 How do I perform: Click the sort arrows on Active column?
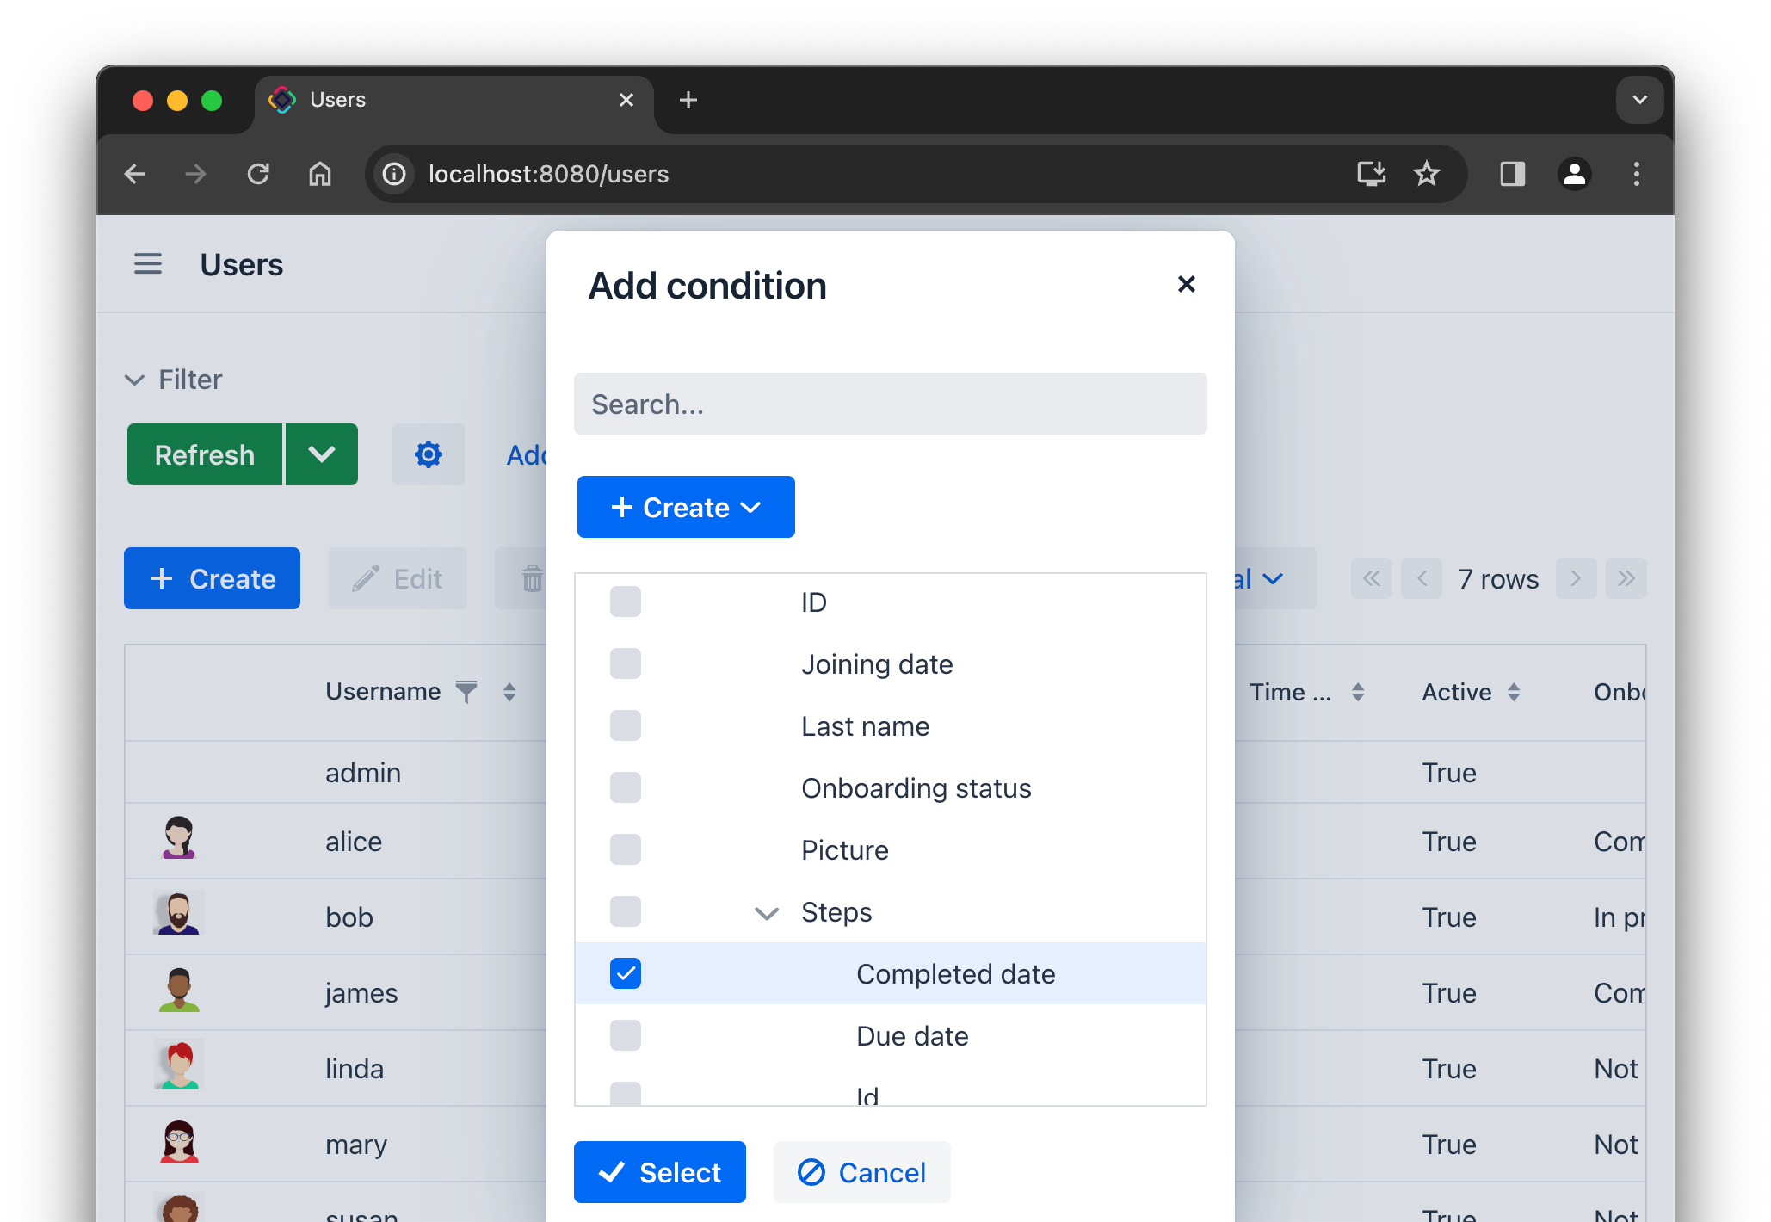tap(1515, 692)
